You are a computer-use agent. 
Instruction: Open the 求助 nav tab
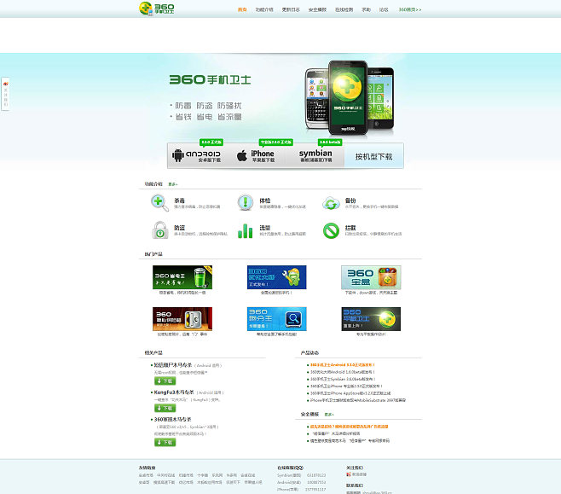pyautogui.click(x=366, y=9)
